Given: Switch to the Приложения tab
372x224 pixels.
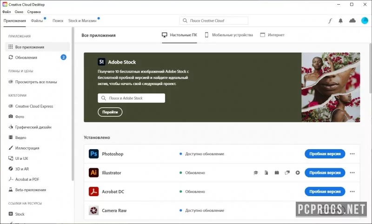Looking at the screenshot, I should click(15, 20).
